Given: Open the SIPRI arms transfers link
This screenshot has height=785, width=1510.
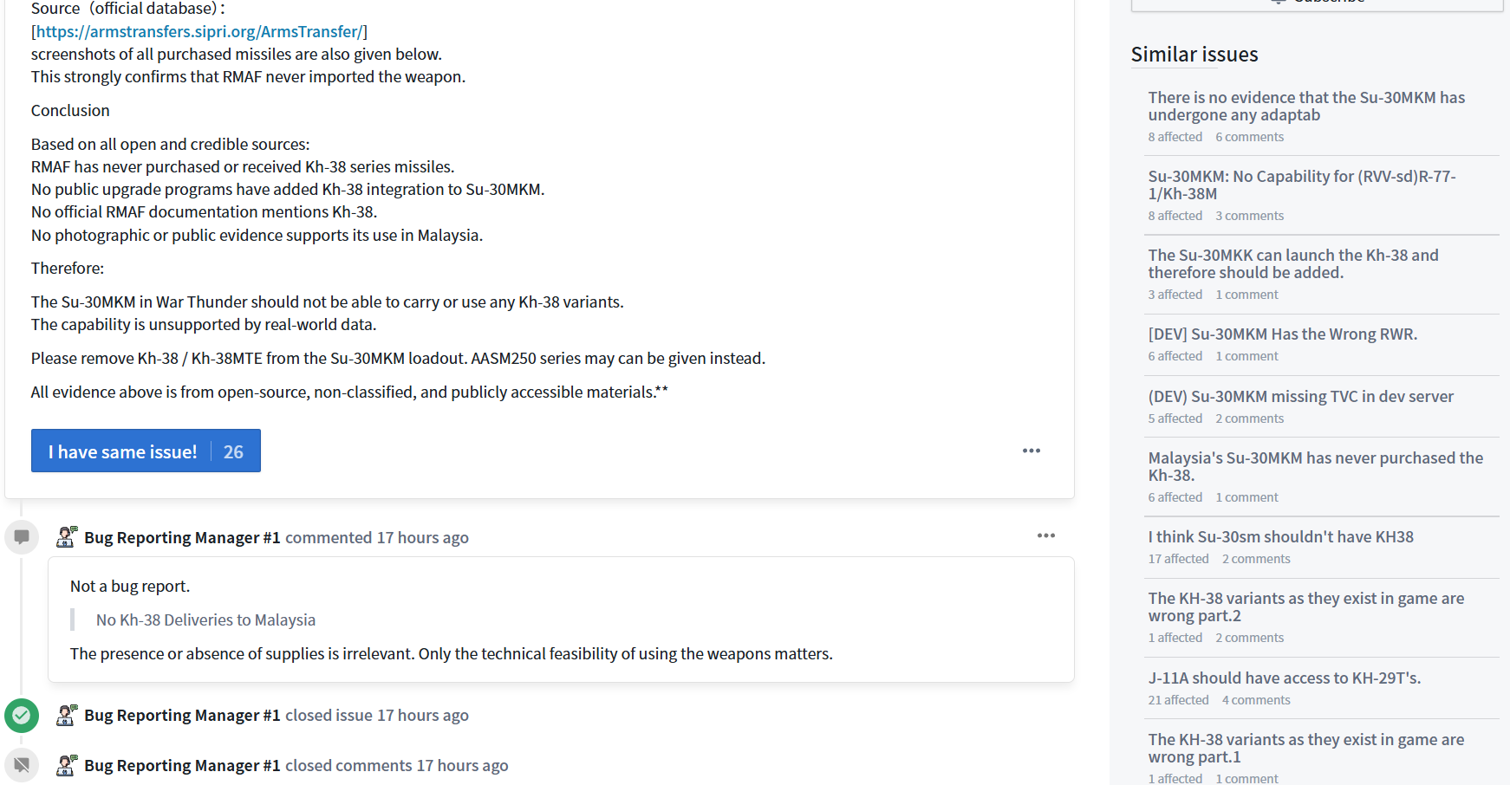Looking at the screenshot, I should [199, 32].
